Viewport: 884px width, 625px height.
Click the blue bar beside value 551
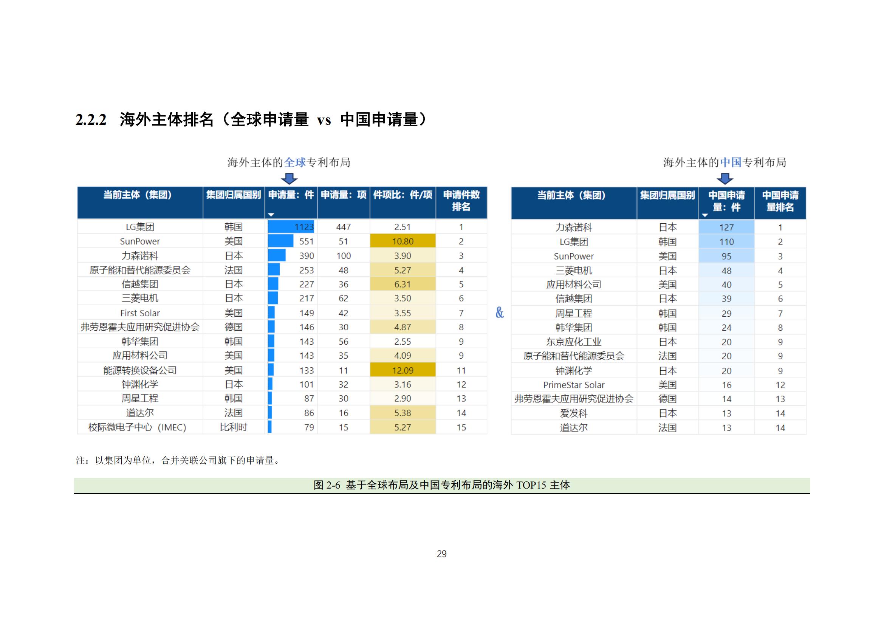click(x=281, y=241)
